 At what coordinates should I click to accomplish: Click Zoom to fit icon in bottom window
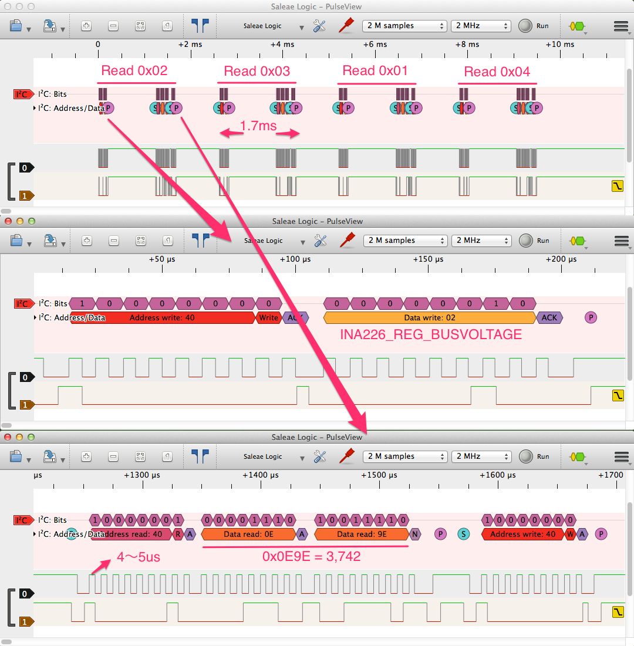pyautogui.click(x=140, y=456)
